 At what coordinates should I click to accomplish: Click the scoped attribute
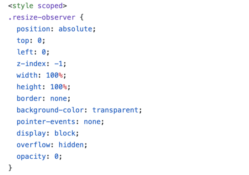coord(50,6)
